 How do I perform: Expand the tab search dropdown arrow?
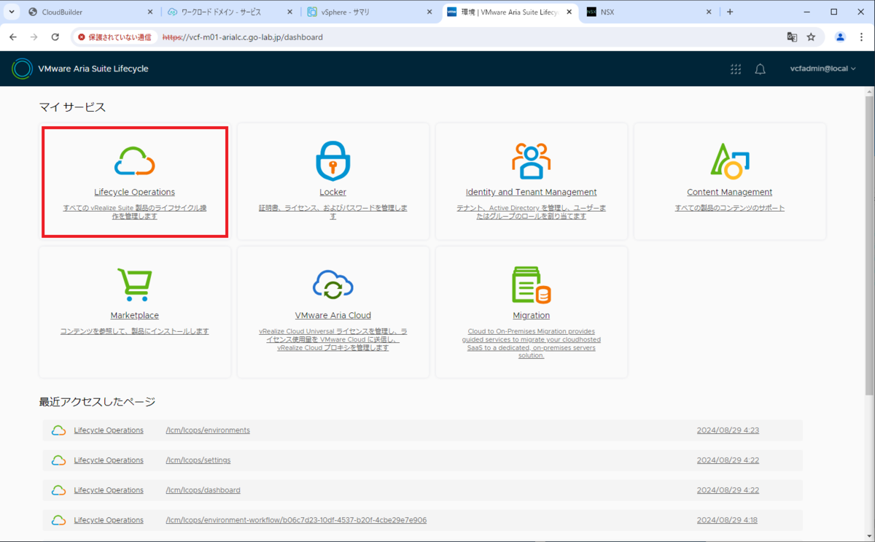click(x=12, y=12)
